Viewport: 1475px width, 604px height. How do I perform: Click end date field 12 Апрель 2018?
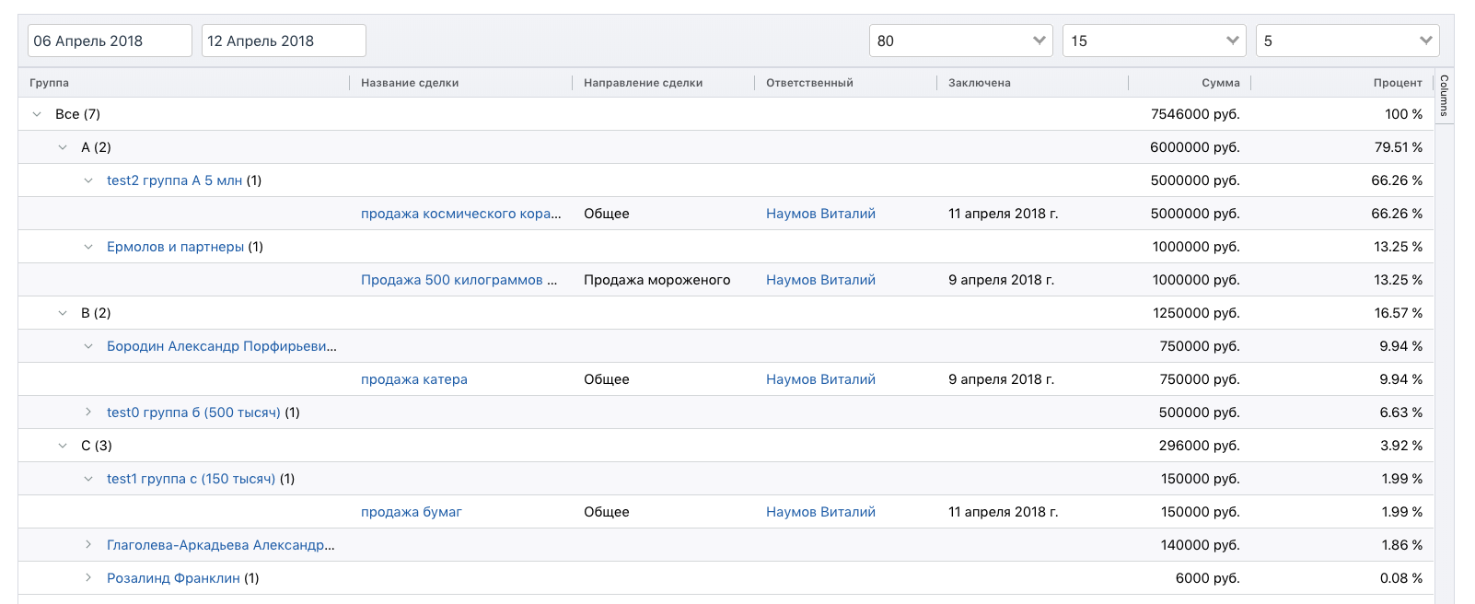pos(284,41)
